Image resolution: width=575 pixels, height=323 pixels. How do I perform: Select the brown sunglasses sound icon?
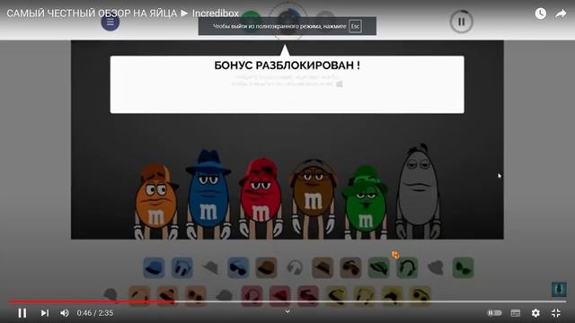click(x=351, y=268)
